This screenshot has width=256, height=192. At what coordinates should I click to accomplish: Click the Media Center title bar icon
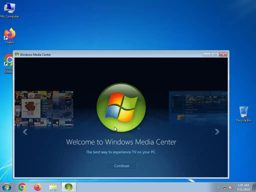(17, 54)
